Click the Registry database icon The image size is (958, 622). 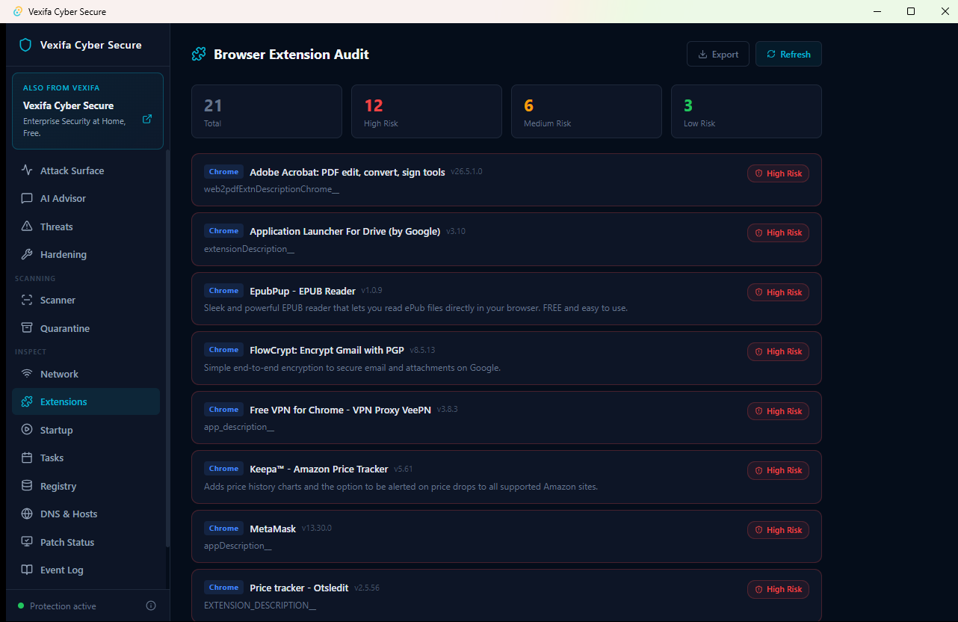click(x=27, y=486)
